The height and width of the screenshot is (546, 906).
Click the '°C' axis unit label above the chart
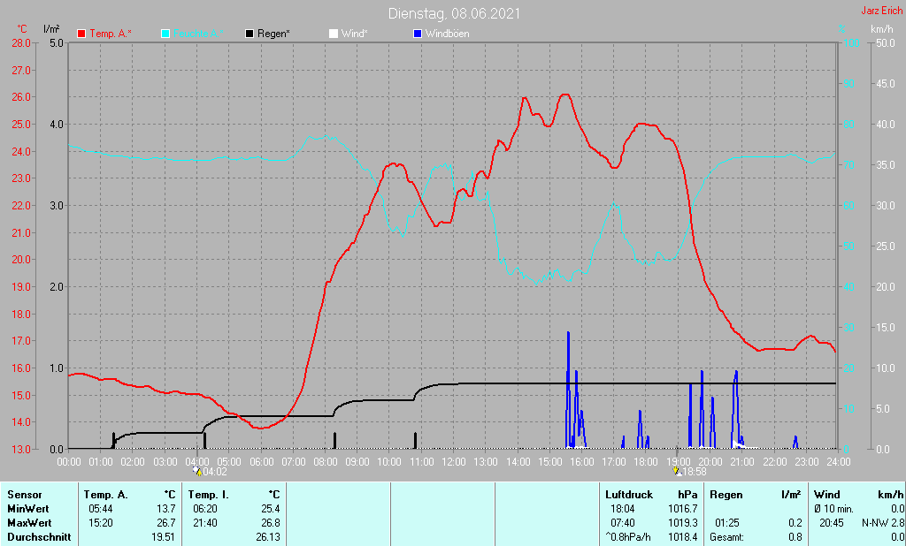pyautogui.click(x=22, y=29)
